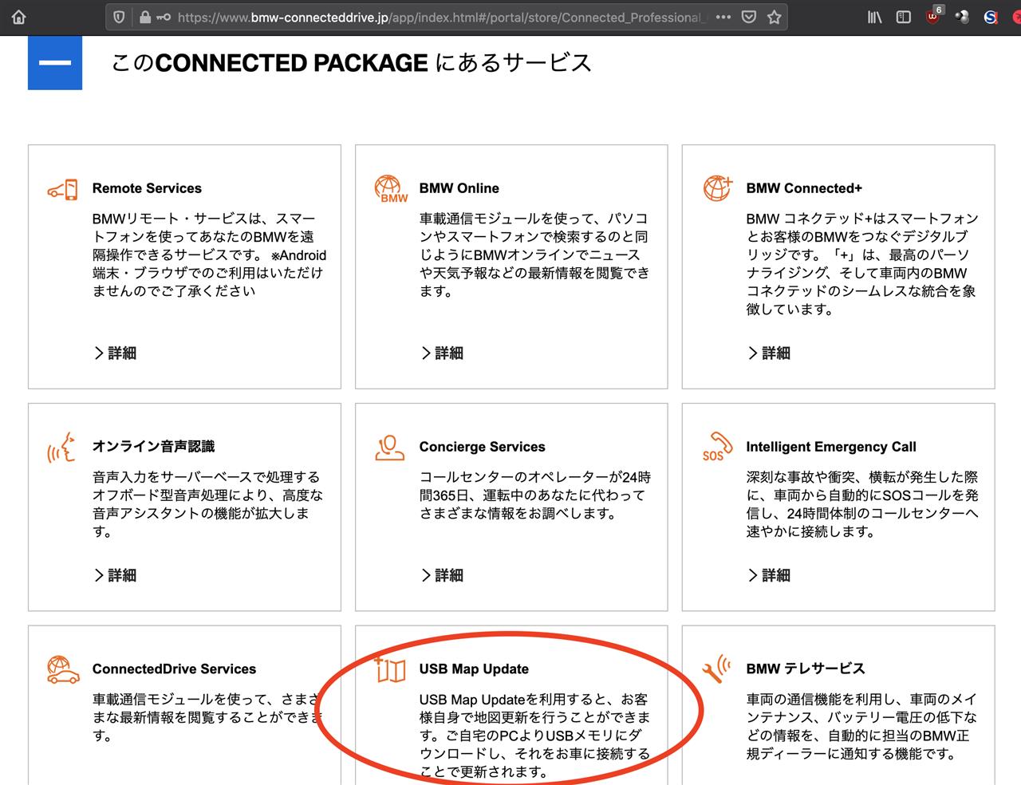Toggle the sidebar view
This screenshot has height=785, width=1021.
click(x=903, y=17)
